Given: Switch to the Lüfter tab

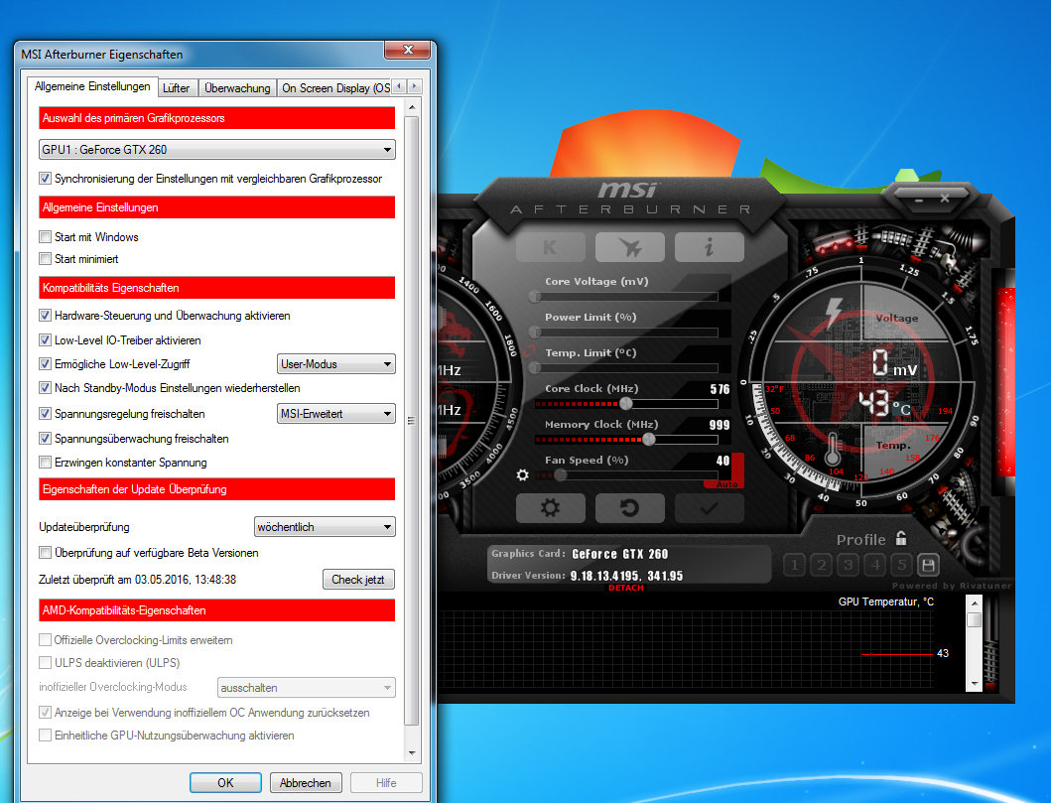Looking at the screenshot, I should coord(177,87).
